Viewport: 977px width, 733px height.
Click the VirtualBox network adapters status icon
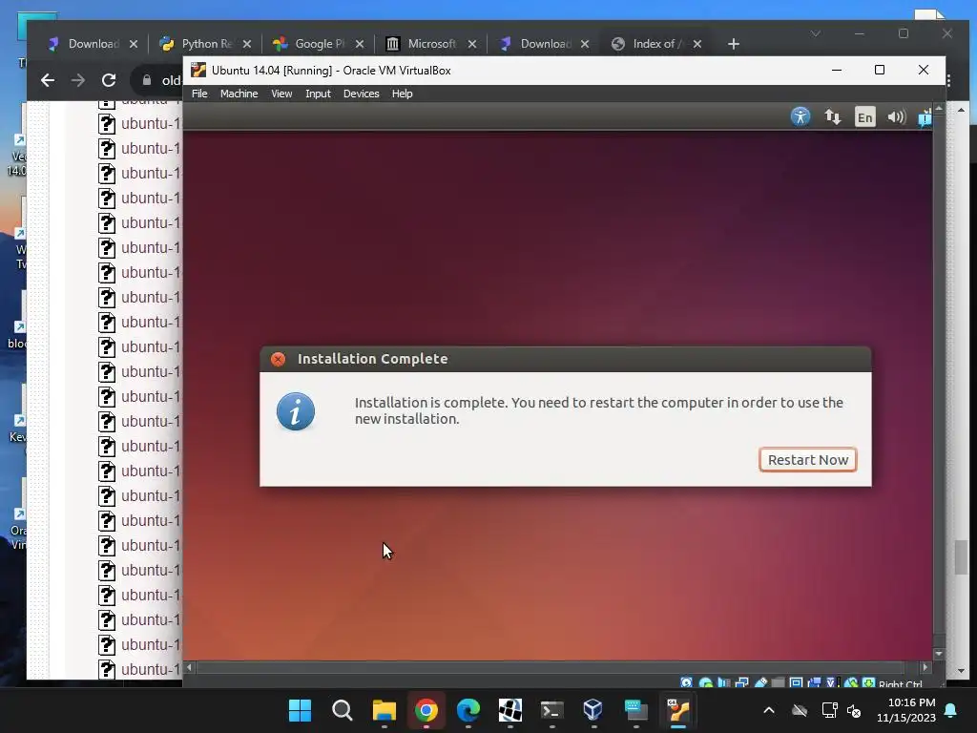(741, 682)
